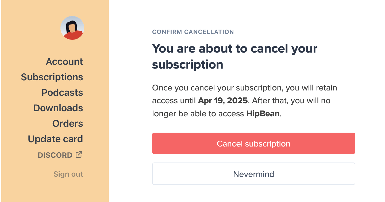This screenshot has height=202, width=385.
Task: Navigate to Podcasts
Action: point(62,92)
